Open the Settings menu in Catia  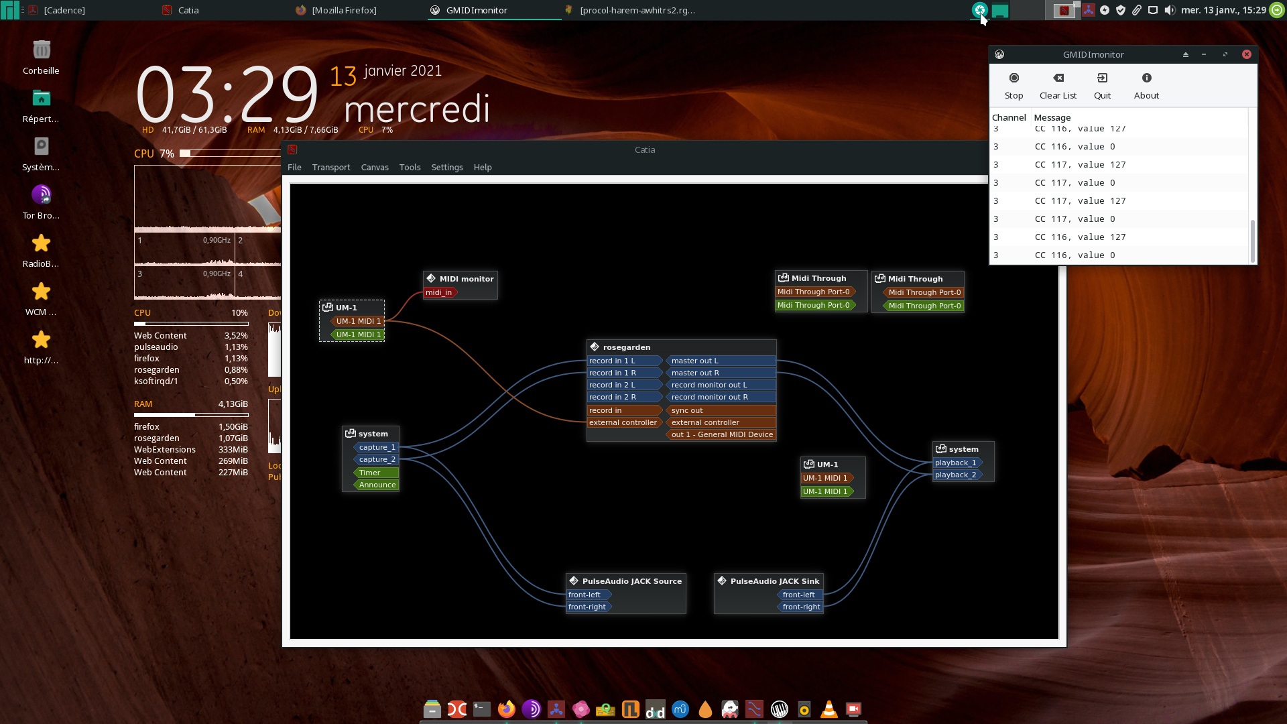pos(446,168)
